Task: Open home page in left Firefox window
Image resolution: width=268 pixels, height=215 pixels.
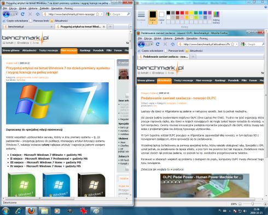Action: [x=38, y=14]
